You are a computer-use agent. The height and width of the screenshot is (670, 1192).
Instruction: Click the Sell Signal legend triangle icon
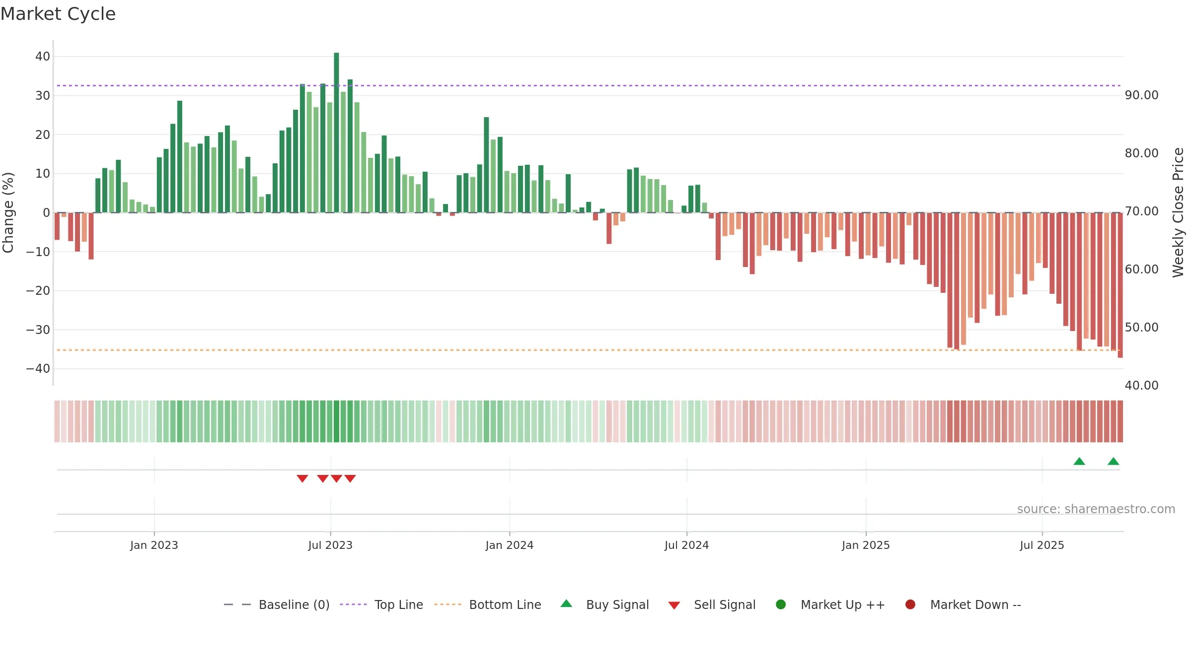[x=674, y=605]
